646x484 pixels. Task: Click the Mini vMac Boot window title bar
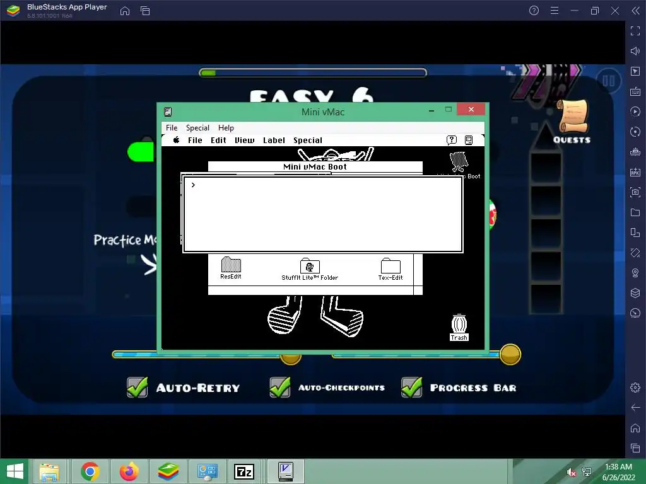click(315, 166)
